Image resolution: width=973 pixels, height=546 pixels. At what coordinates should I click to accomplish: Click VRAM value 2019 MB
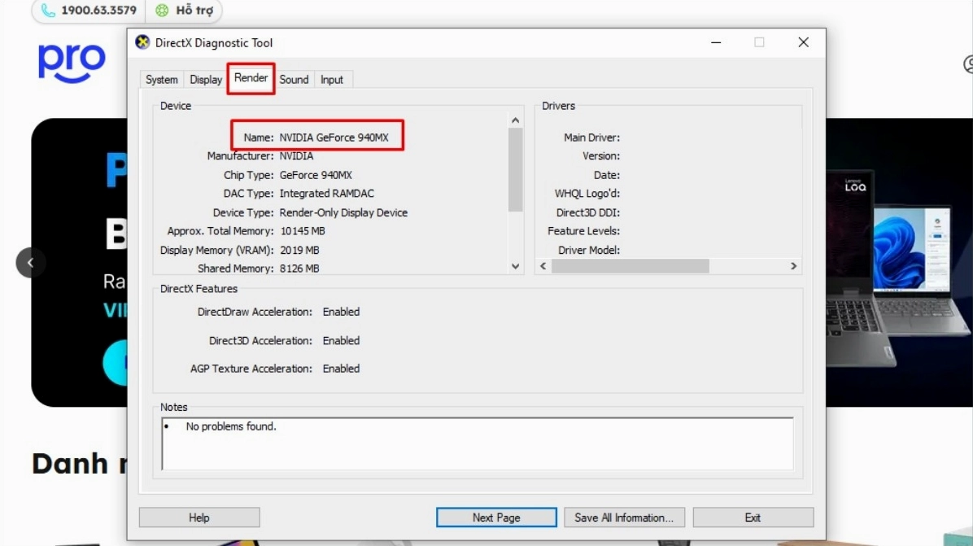pyautogui.click(x=299, y=251)
